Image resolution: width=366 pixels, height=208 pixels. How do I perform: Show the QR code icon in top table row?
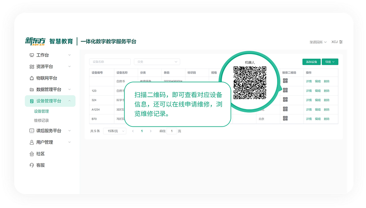click(x=285, y=81)
